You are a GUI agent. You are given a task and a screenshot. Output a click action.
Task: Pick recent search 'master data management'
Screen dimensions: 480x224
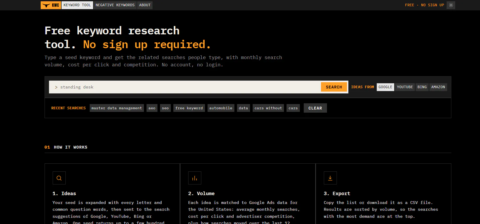click(x=117, y=108)
